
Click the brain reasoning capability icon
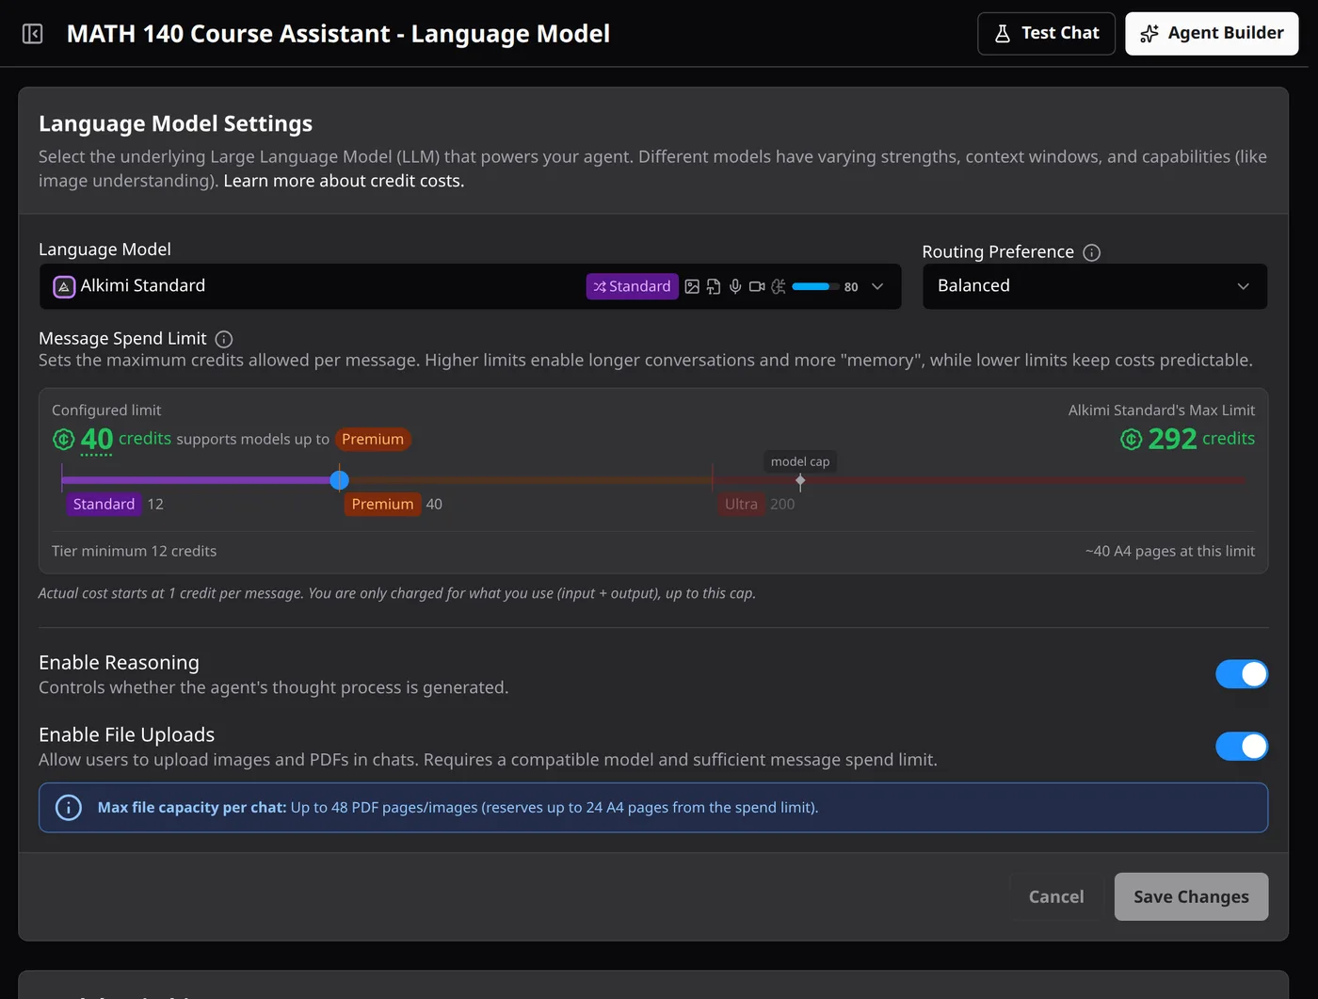click(779, 286)
